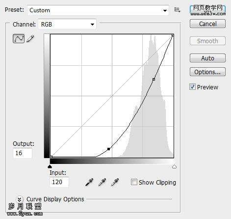Click the Cancel button
This screenshot has height=219, width=231.
(x=207, y=24)
